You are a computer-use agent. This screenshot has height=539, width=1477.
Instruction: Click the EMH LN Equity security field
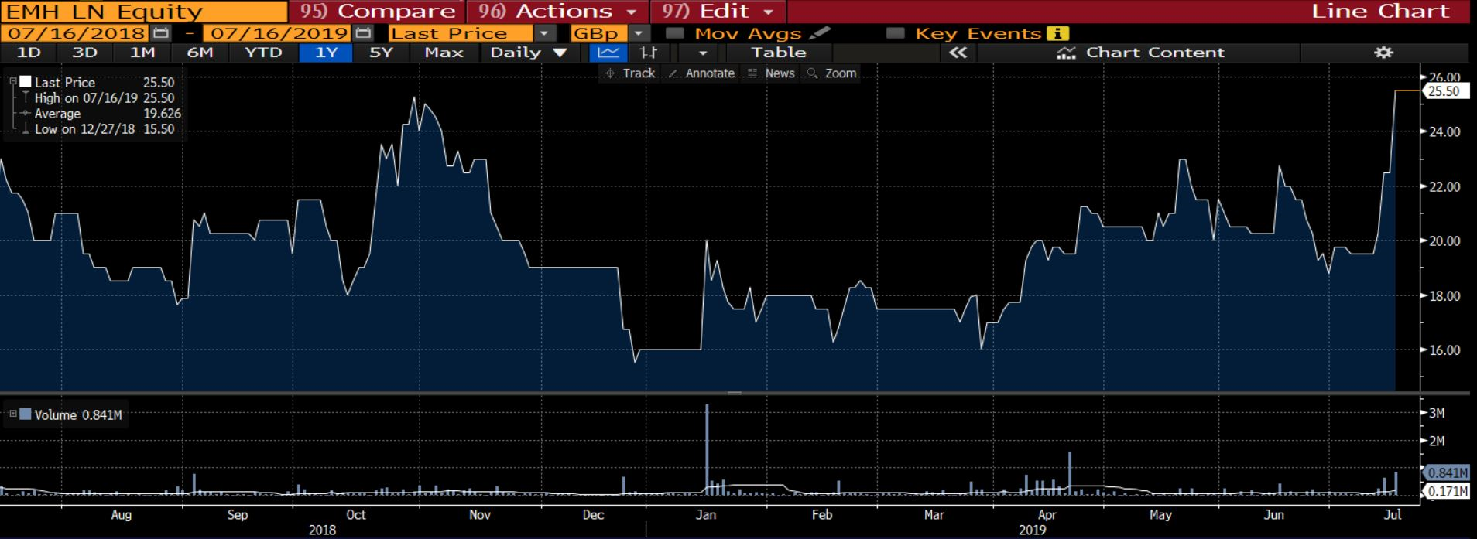pyautogui.click(x=143, y=12)
